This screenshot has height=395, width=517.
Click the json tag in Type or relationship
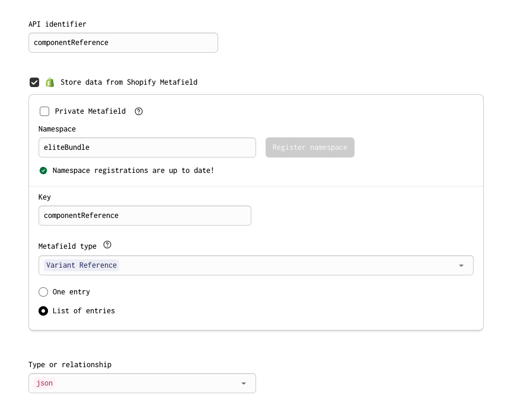coord(44,383)
